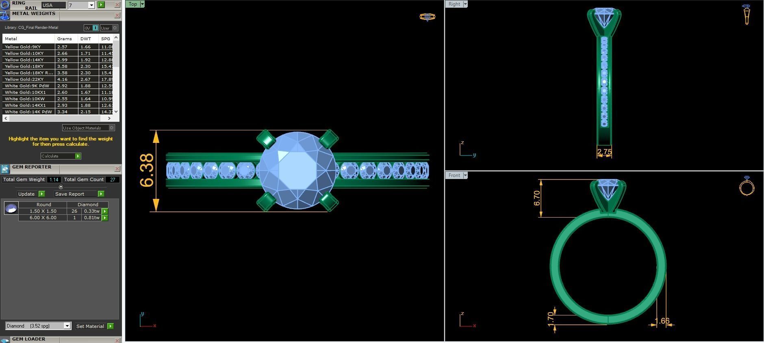Click the Metal Weights panel icon
This screenshot has width=764, height=343.
5,16
